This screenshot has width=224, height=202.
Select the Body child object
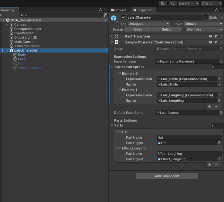pyautogui.click(x=22, y=55)
